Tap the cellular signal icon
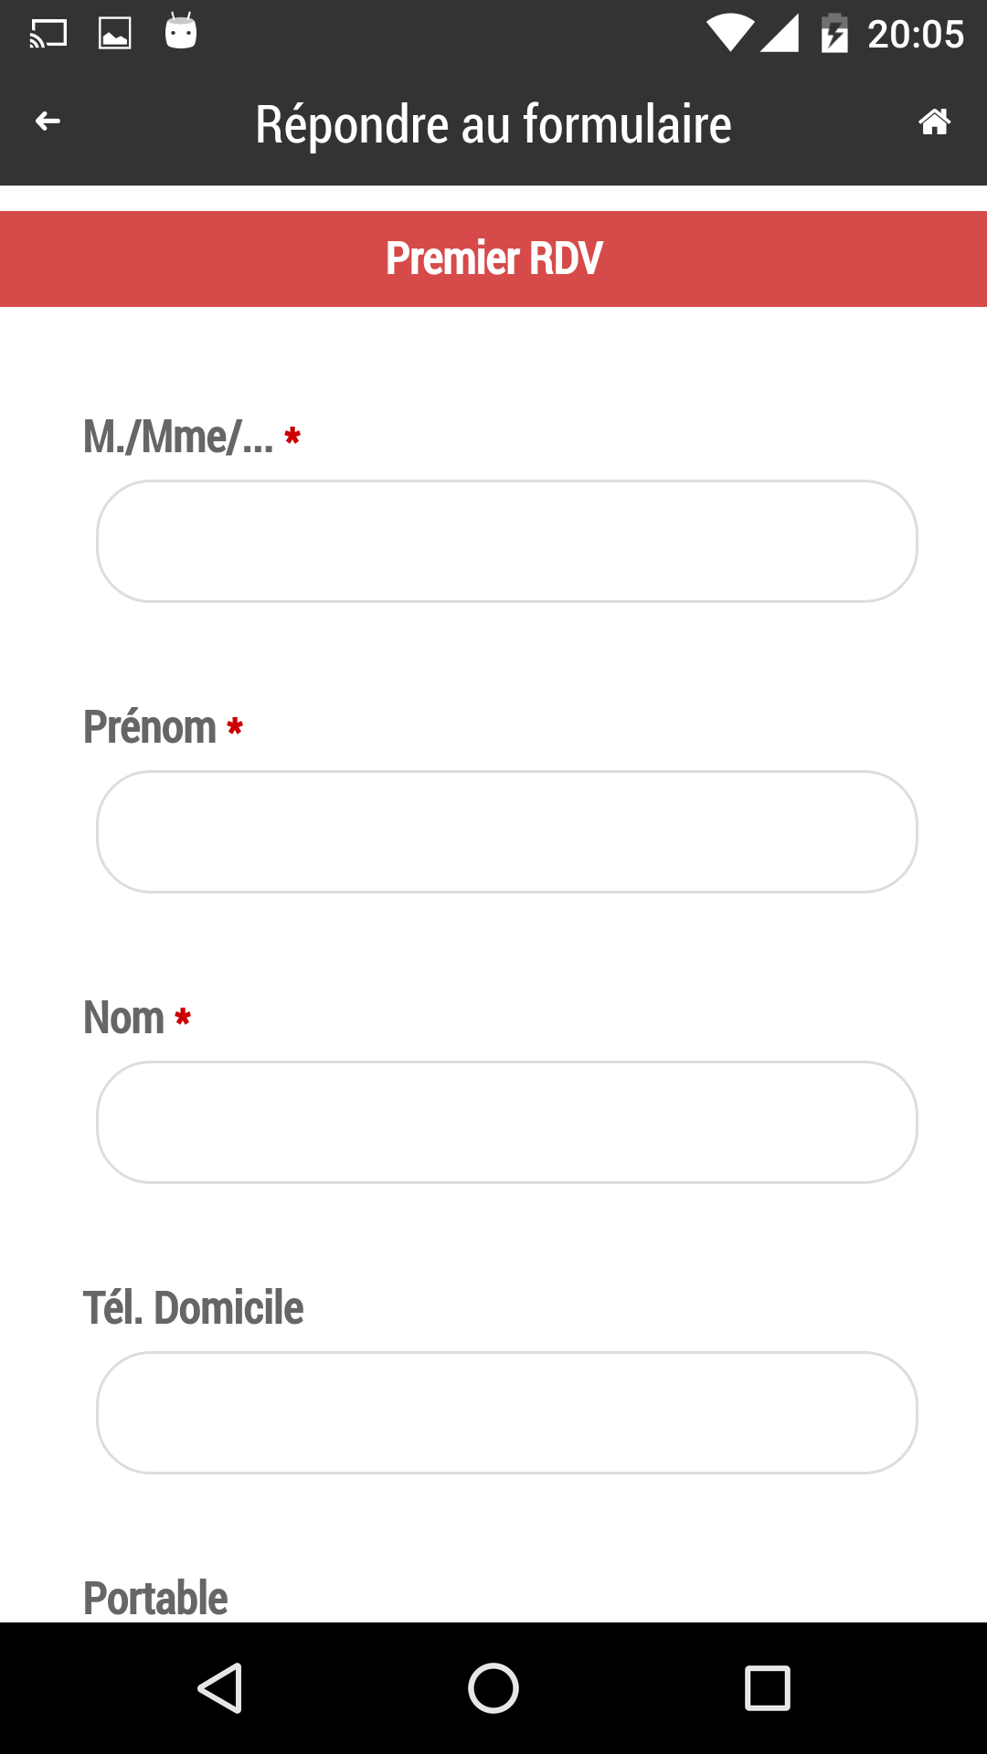The width and height of the screenshot is (987, 1754). point(780,34)
